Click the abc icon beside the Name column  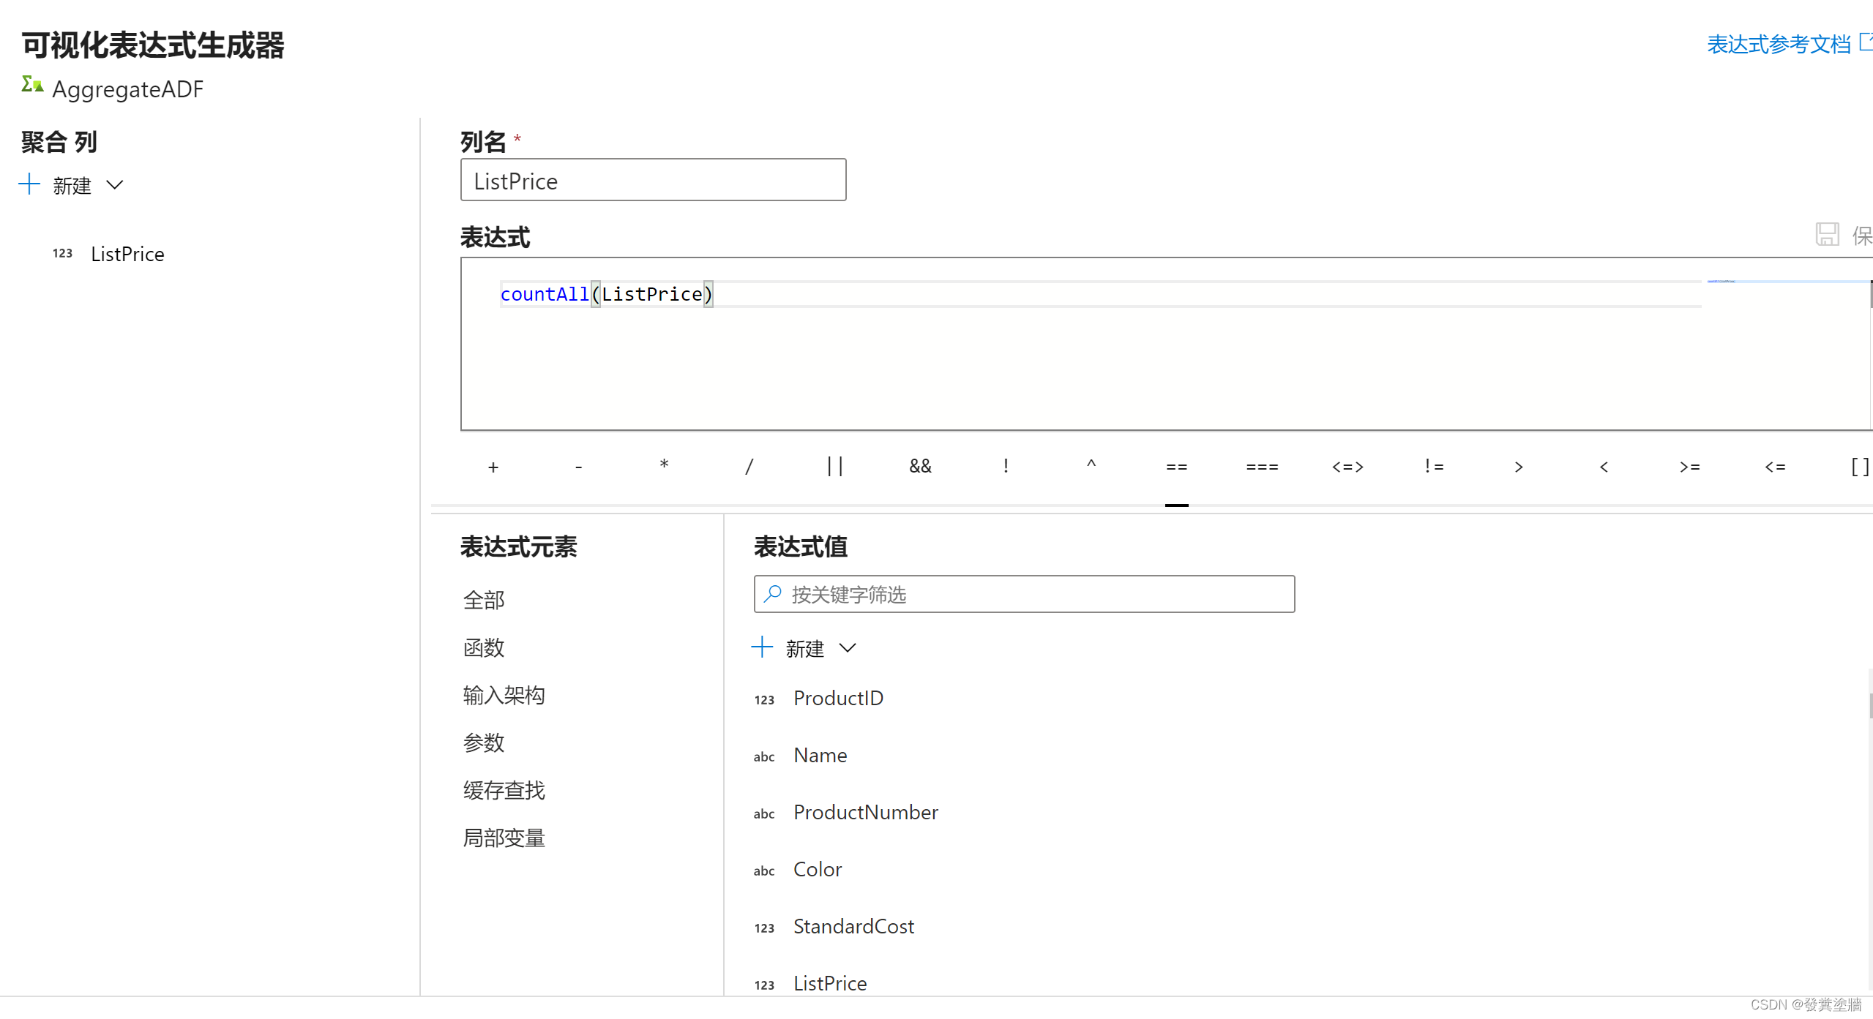763,756
